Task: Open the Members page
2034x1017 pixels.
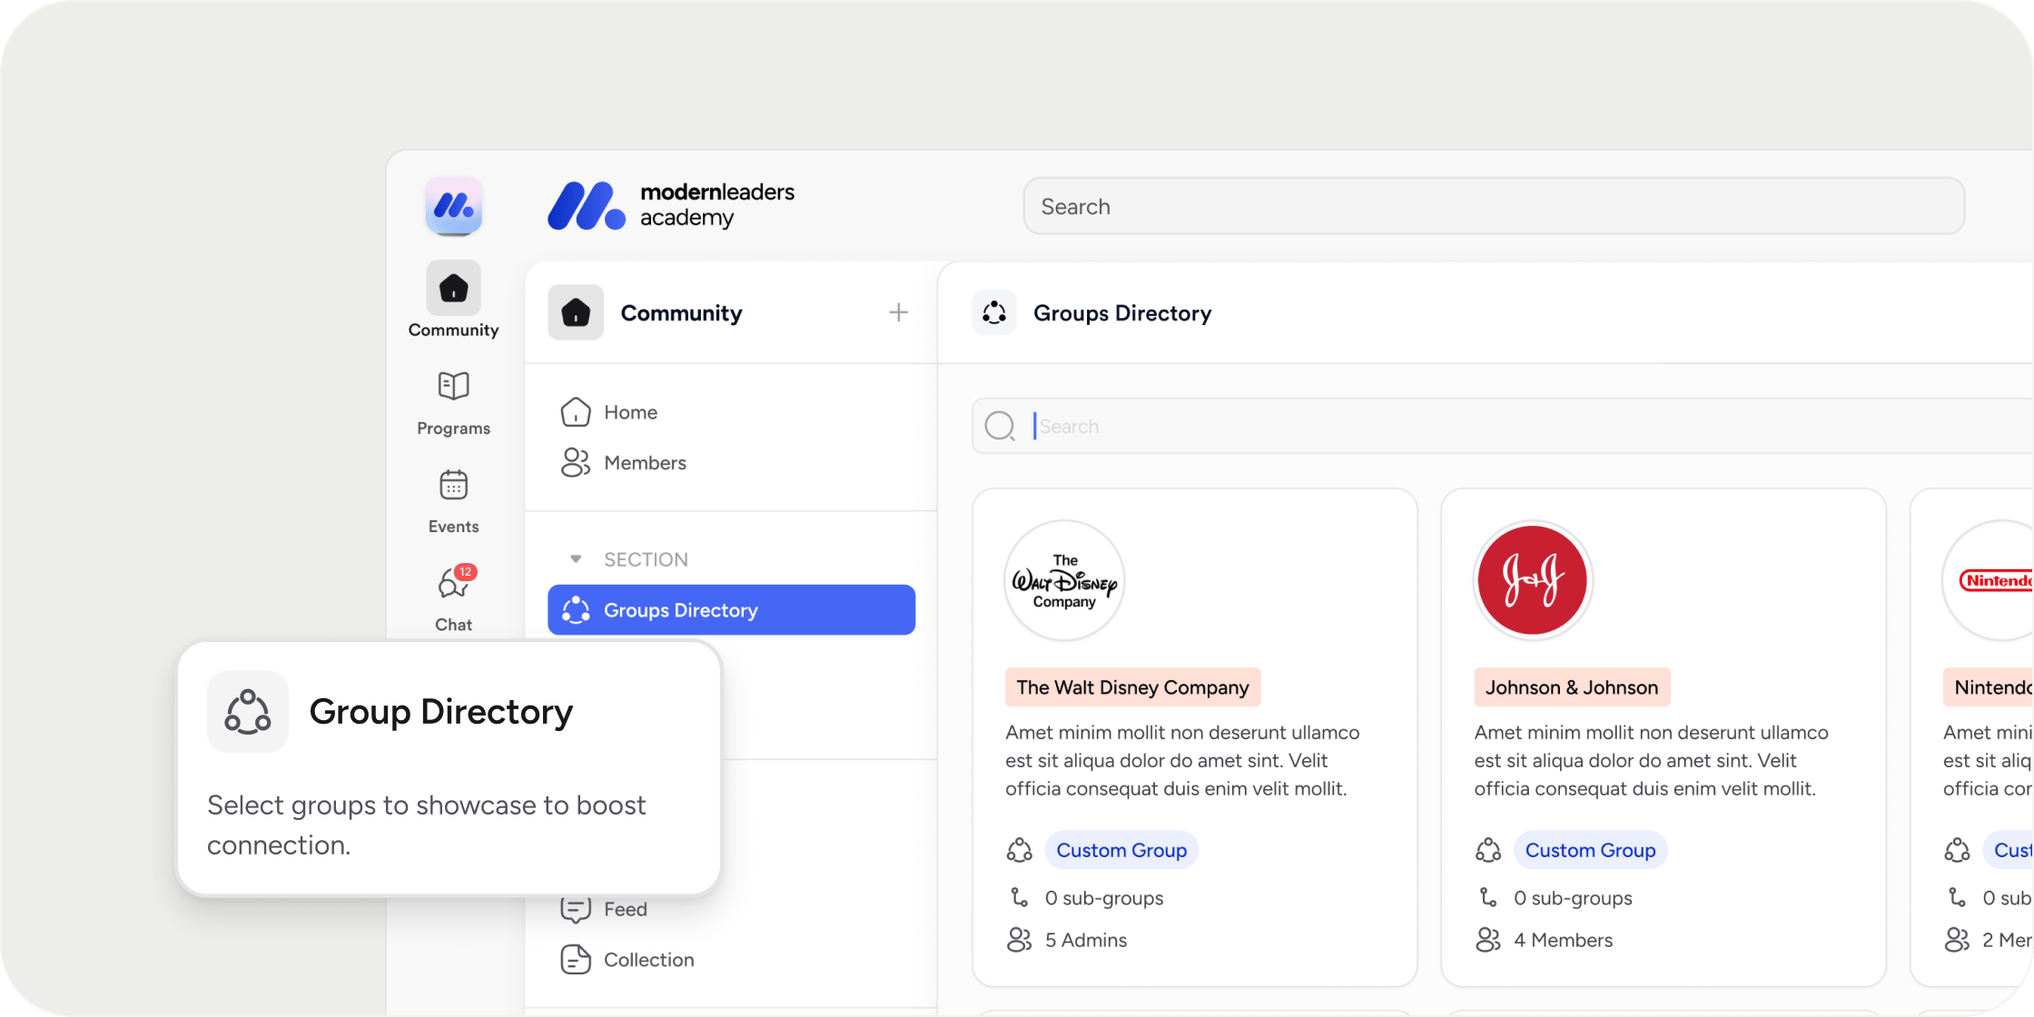Action: click(624, 463)
